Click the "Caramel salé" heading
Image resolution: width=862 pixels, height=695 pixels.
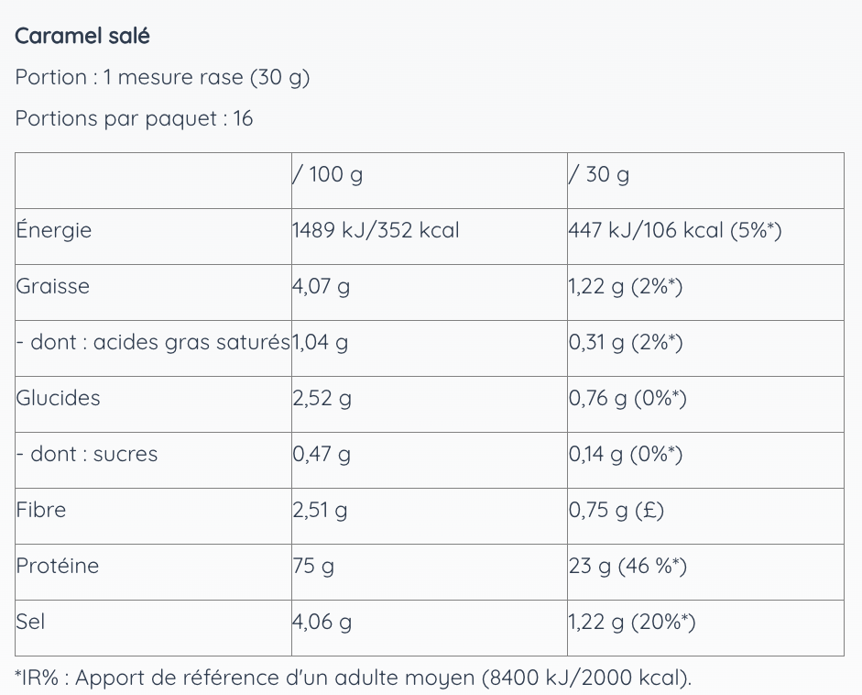82,37
